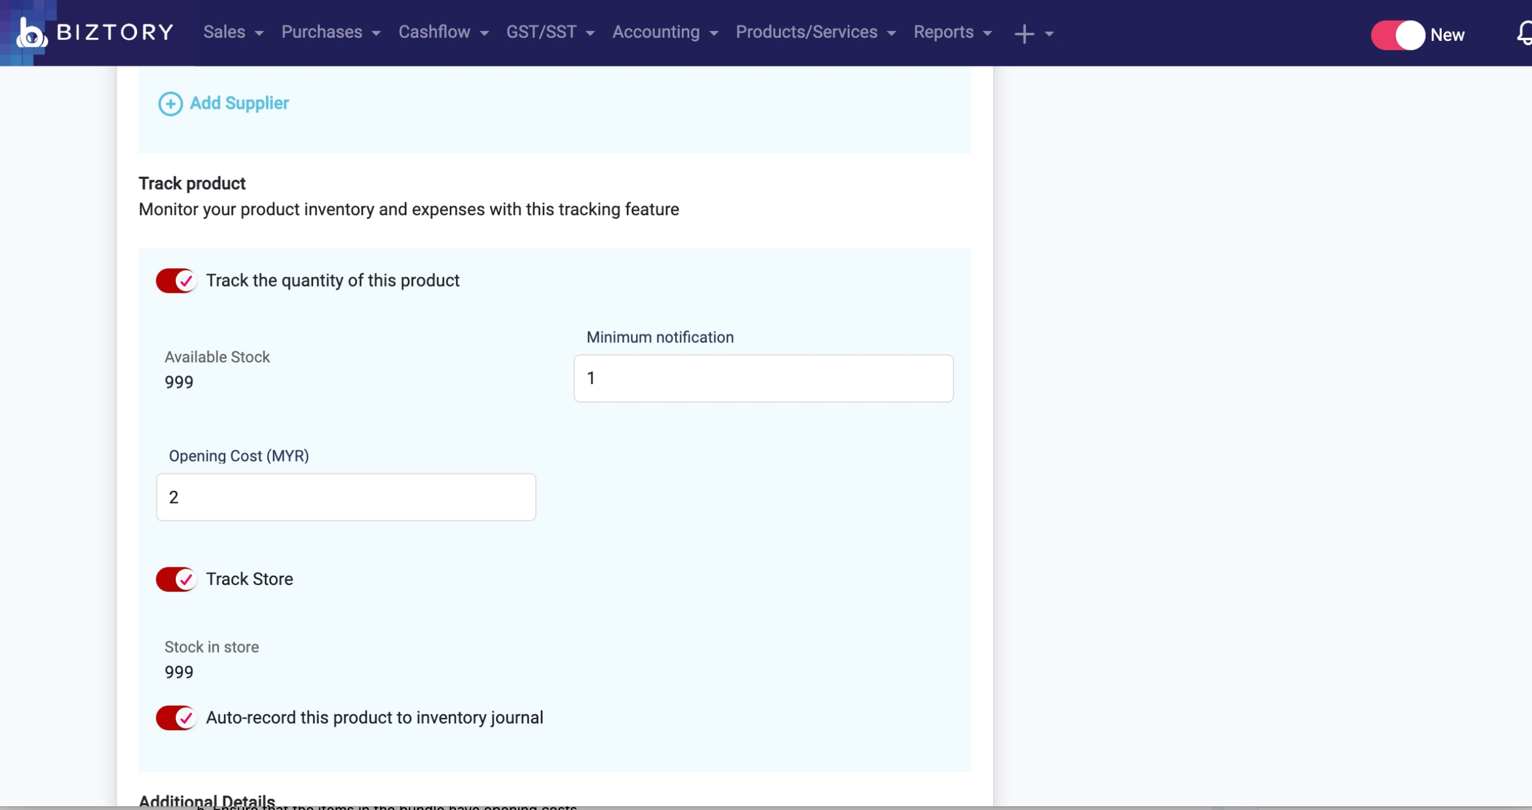1532x810 pixels.
Task: Click the plus quick-add icon in navbar
Action: coord(1024,34)
